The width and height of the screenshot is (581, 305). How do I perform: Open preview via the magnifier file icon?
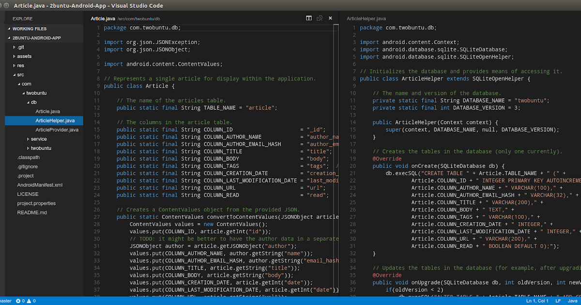(x=320, y=18)
